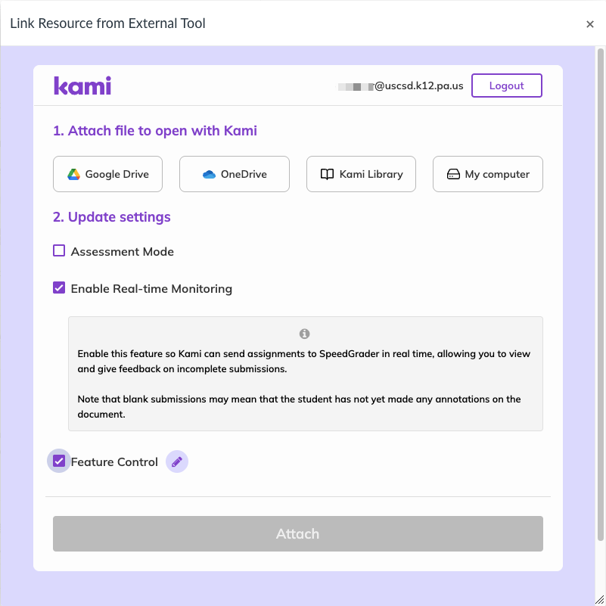Click the '2. Update settings' heading
The height and width of the screenshot is (606, 606).
pyautogui.click(x=112, y=217)
